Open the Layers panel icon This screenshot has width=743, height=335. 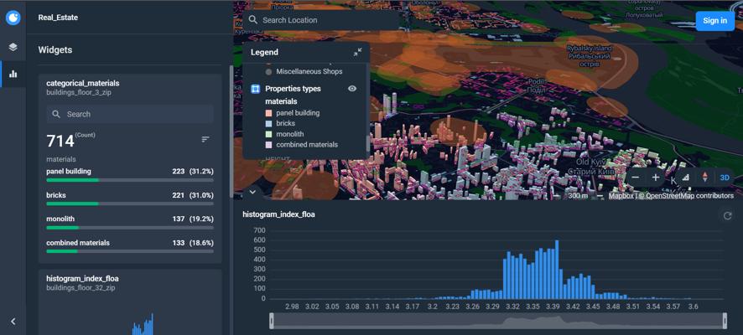(13, 46)
